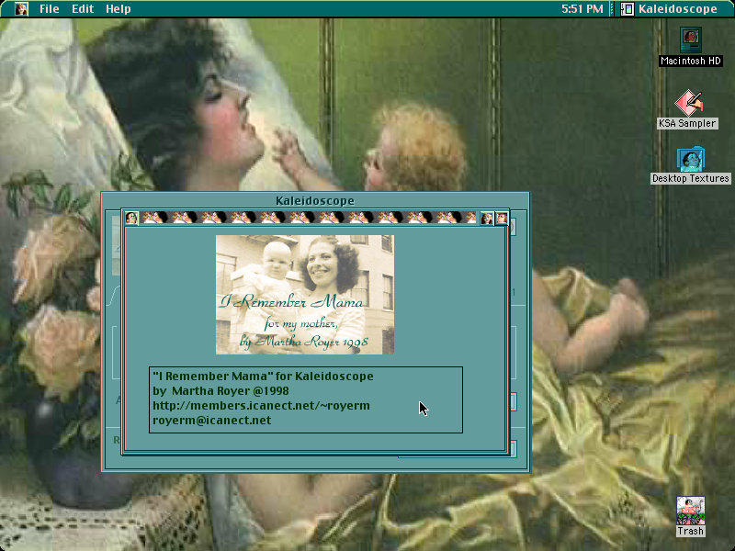The image size is (735, 551).
Task: Click the menu bar clock showing 5:51 PM
Action: pyautogui.click(x=582, y=9)
